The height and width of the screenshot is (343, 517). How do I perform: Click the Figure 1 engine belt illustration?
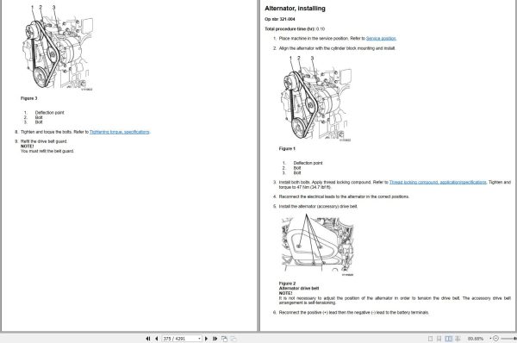click(x=315, y=98)
